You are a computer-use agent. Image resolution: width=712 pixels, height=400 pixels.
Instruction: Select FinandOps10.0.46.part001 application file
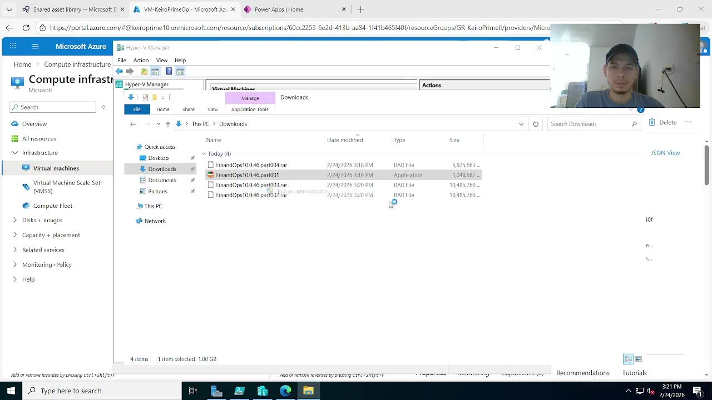click(x=344, y=175)
